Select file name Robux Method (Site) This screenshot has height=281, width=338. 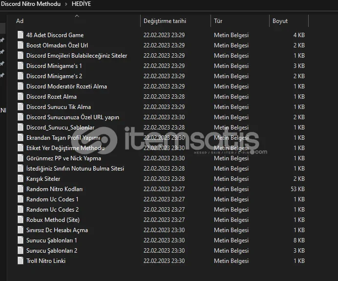[53, 220]
